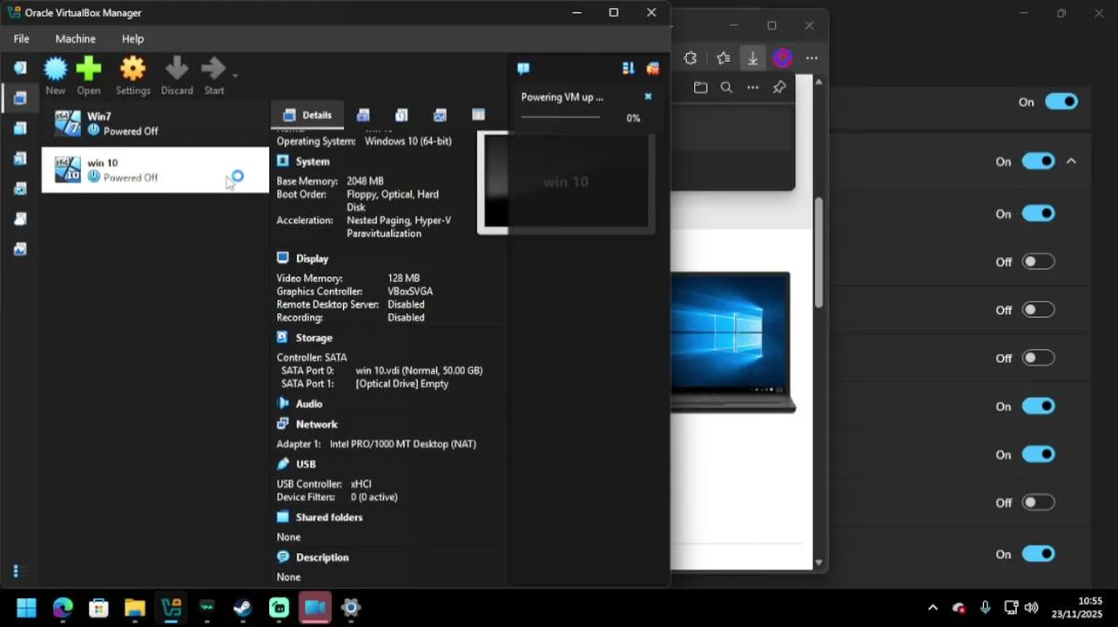Image resolution: width=1118 pixels, height=627 pixels.
Task: Open the Start button's dropdown arrow
Action: [x=235, y=75]
